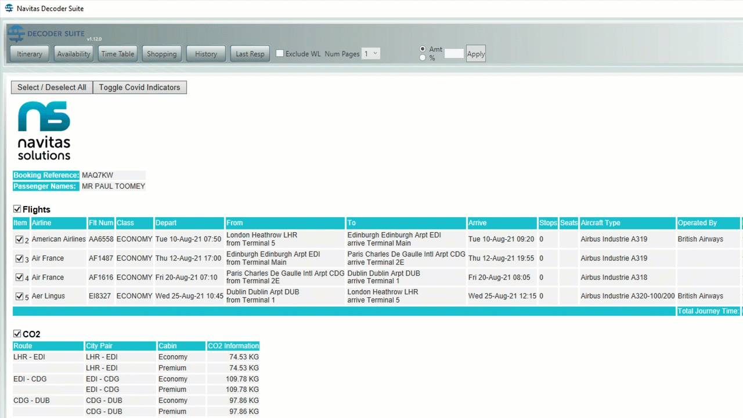Click the Navitas app icon in title bar
Screen dimensions: 743x418
point(9,8)
